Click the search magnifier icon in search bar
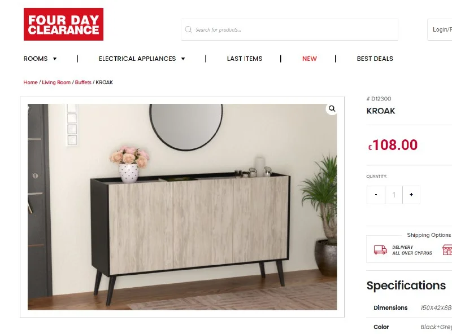 tap(188, 30)
